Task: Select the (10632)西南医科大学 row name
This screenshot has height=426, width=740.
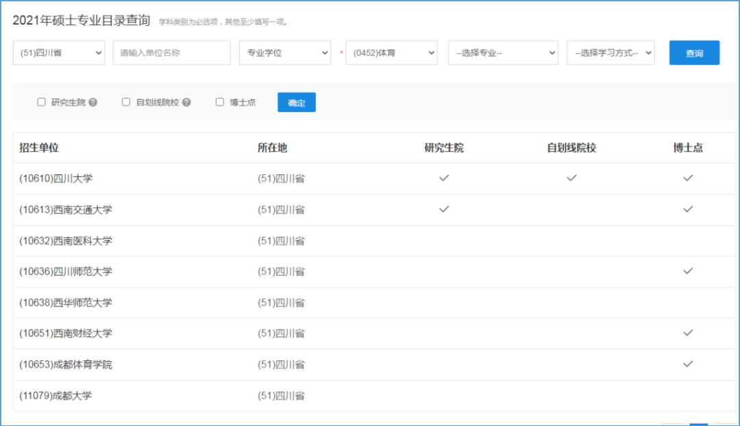Action: pyautogui.click(x=66, y=241)
